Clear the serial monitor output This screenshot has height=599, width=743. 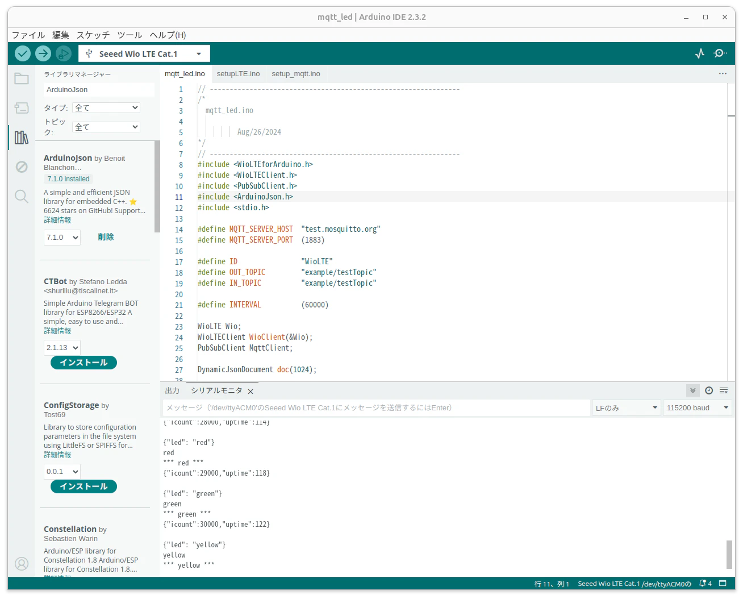[x=724, y=390]
